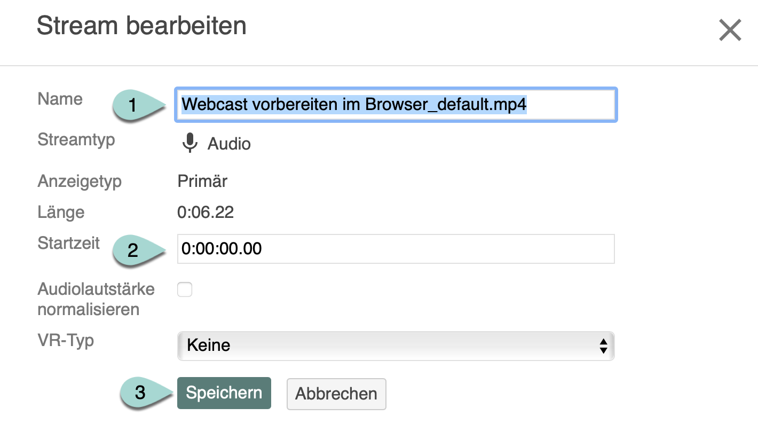
Task: Click the up-down arrows of the VR-Typ selector
Action: coord(603,346)
